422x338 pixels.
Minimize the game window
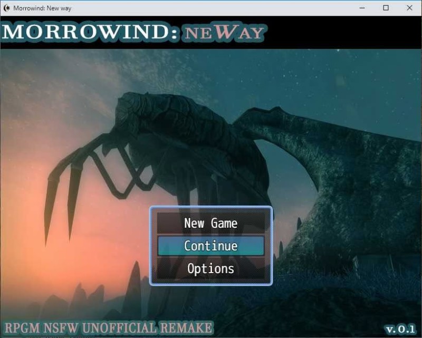coord(362,8)
